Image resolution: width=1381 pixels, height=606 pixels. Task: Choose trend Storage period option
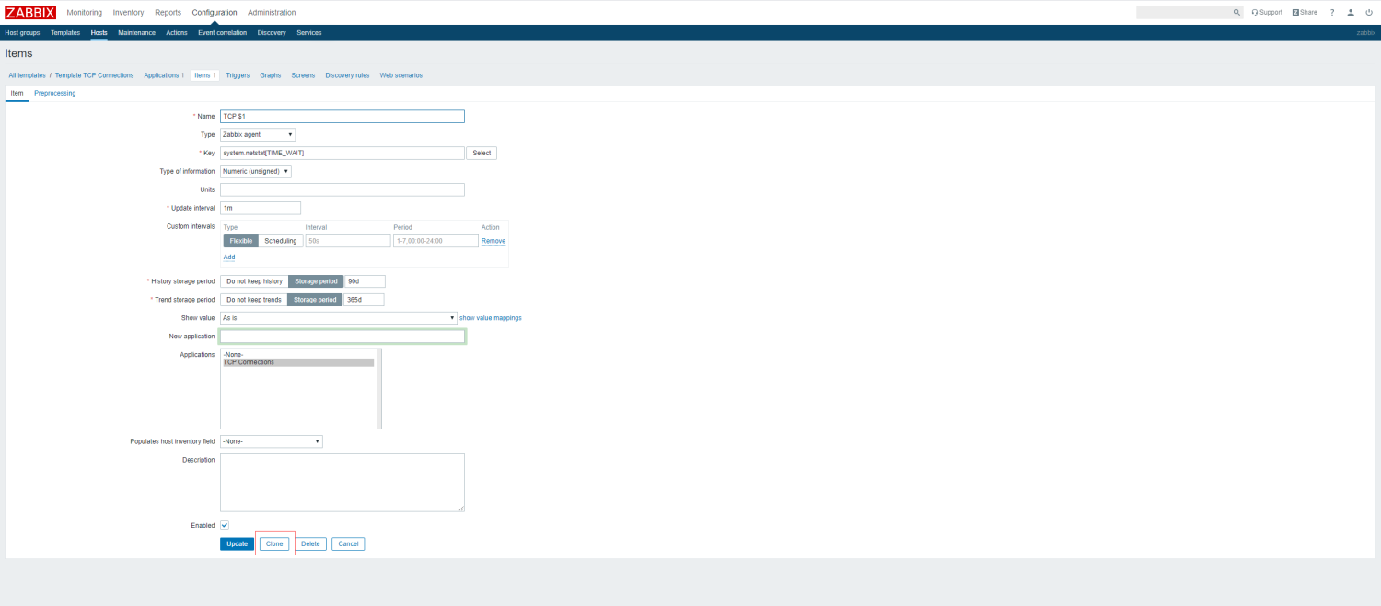click(x=315, y=300)
